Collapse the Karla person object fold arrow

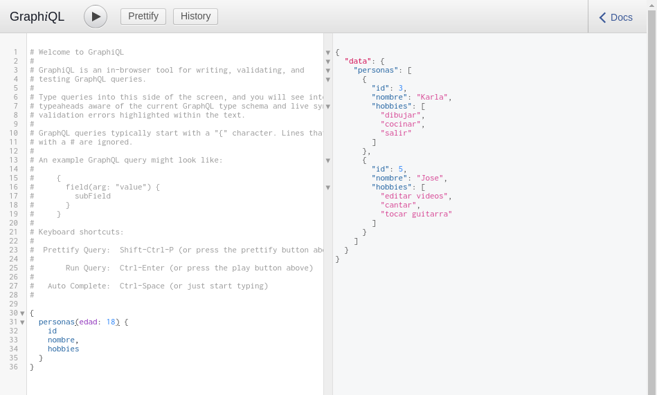point(328,80)
